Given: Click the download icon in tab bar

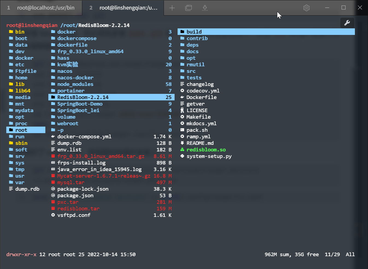Looking at the screenshot, I should pos(205,8).
